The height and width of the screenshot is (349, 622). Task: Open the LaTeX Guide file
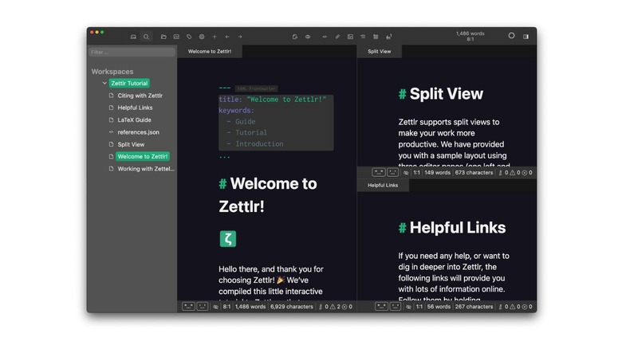134,120
